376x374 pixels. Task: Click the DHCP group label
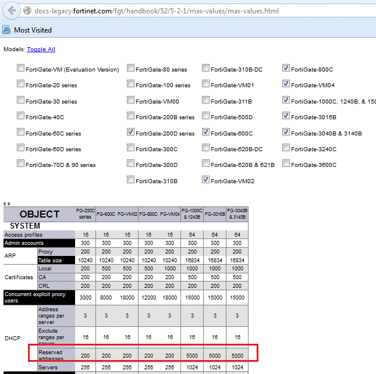click(12, 339)
